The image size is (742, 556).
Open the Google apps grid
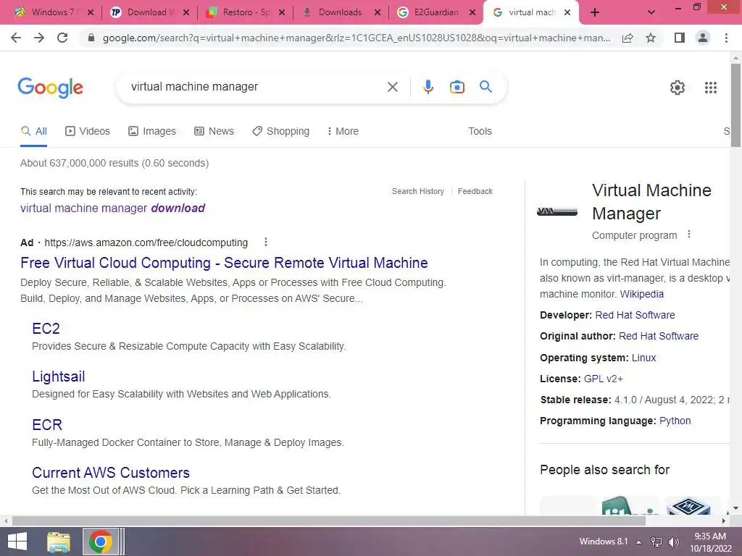(x=711, y=88)
